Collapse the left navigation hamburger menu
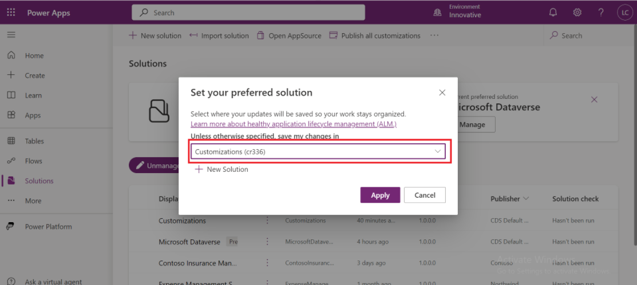The width and height of the screenshot is (637, 285). click(x=11, y=35)
